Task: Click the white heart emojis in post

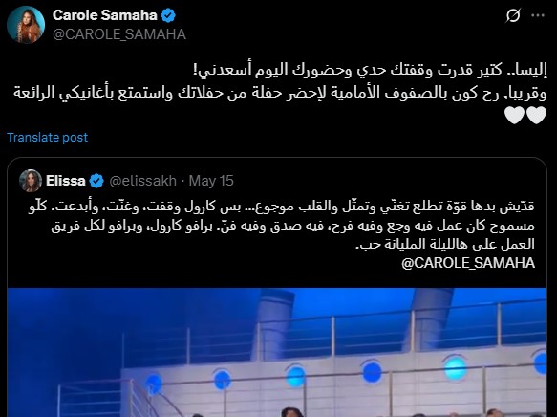Action: click(x=525, y=115)
